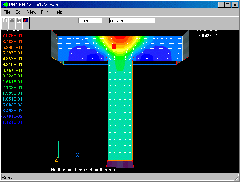Click the DOMAIN text field
The height and width of the screenshot is (182, 240).
coord(132,21)
